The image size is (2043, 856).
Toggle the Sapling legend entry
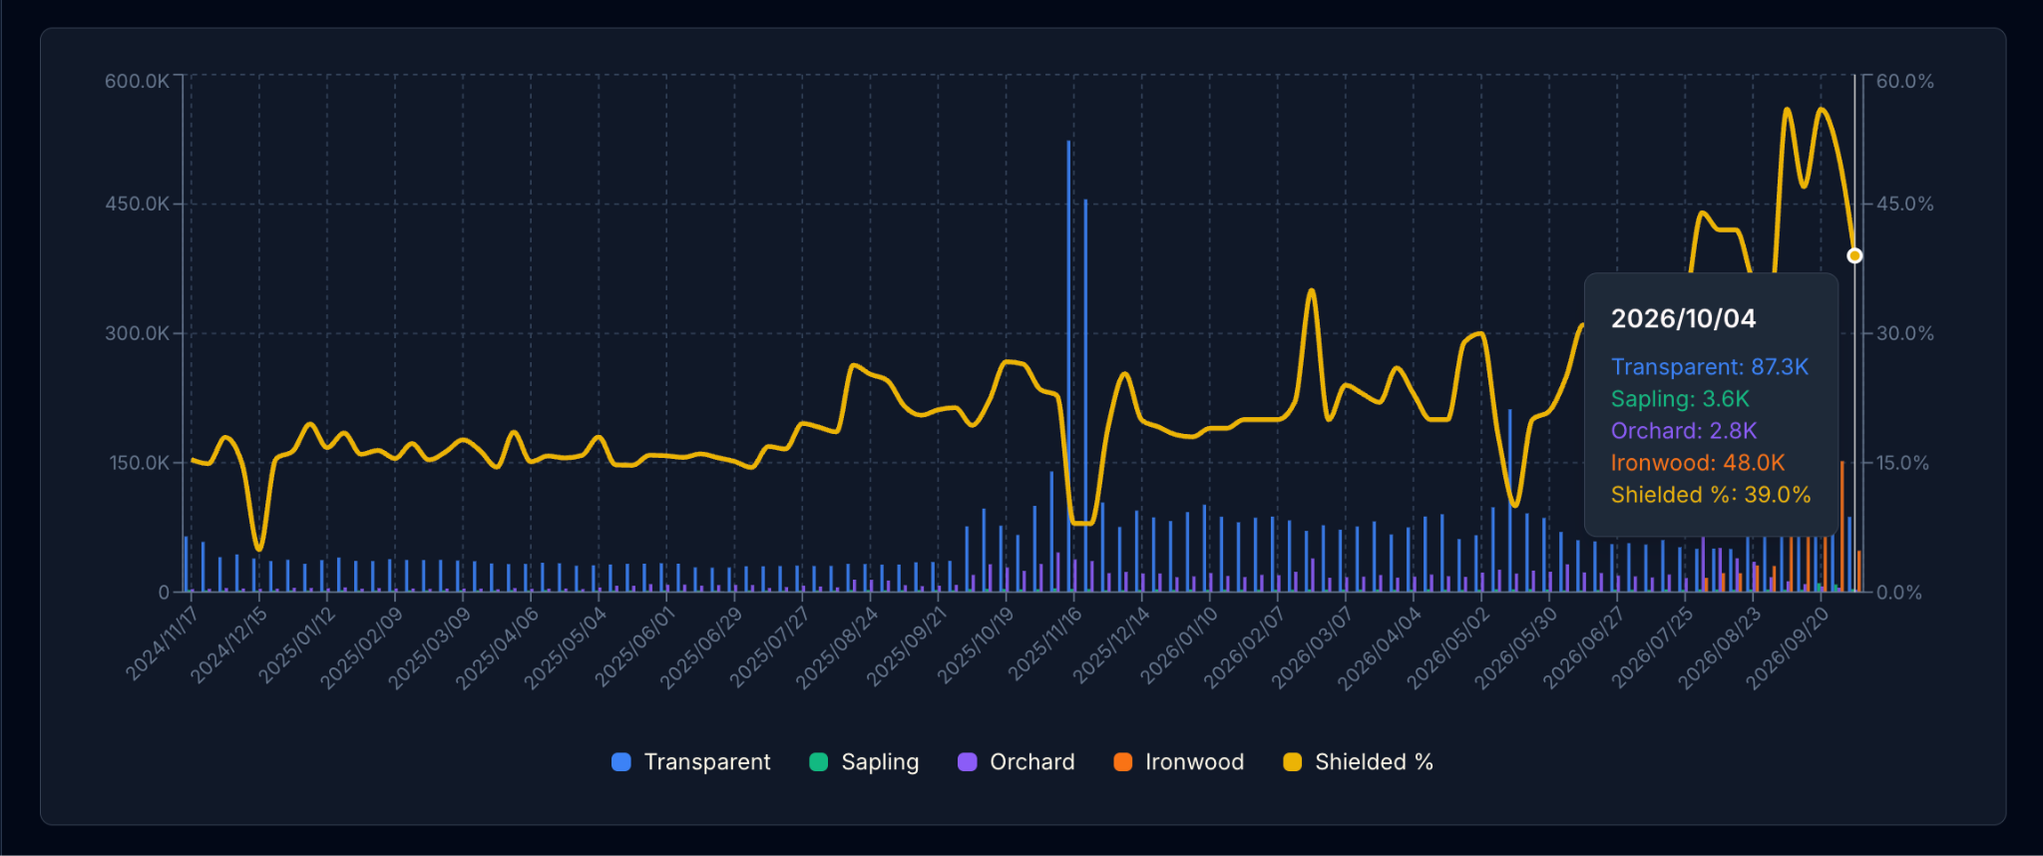[x=864, y=762]
